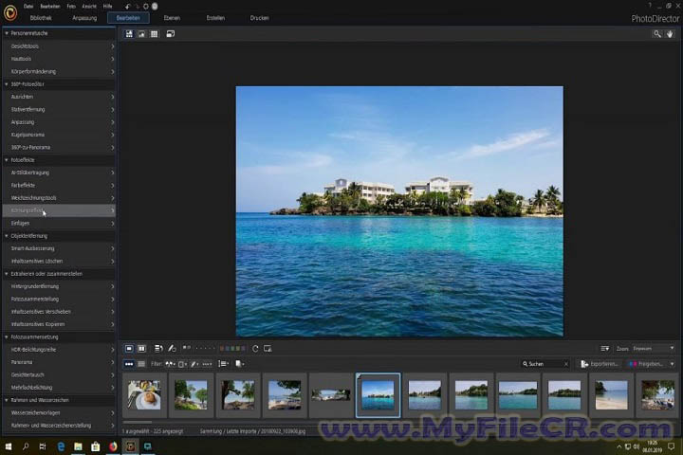Open Weichzeichnungstools in the left panel

point(59,198)
